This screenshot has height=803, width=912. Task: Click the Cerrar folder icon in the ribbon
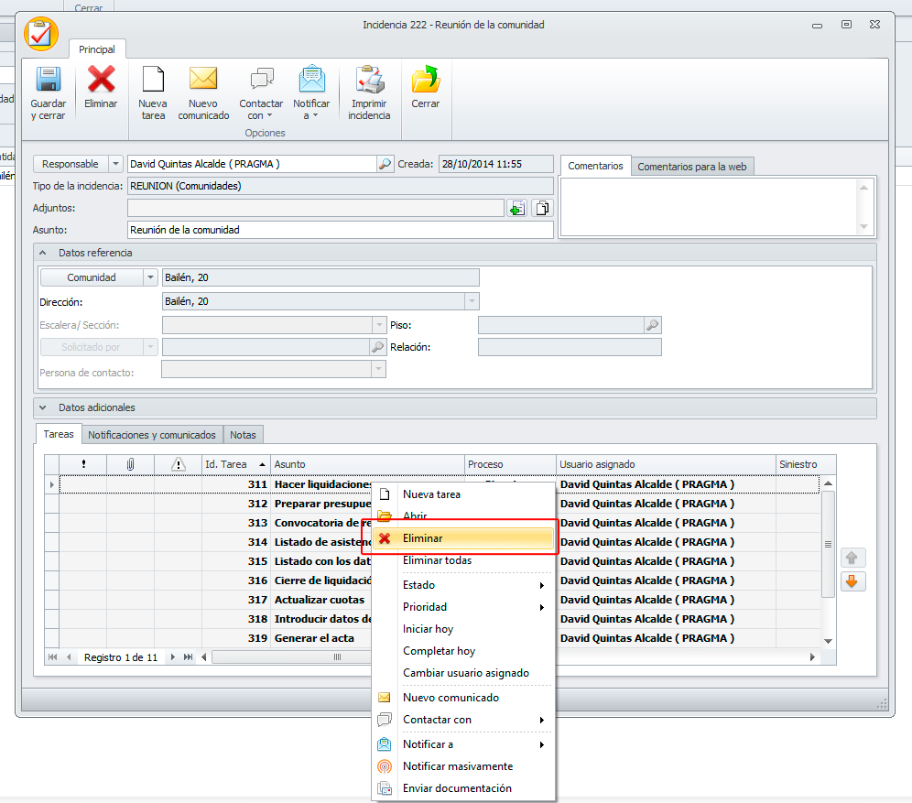[425, 81]
